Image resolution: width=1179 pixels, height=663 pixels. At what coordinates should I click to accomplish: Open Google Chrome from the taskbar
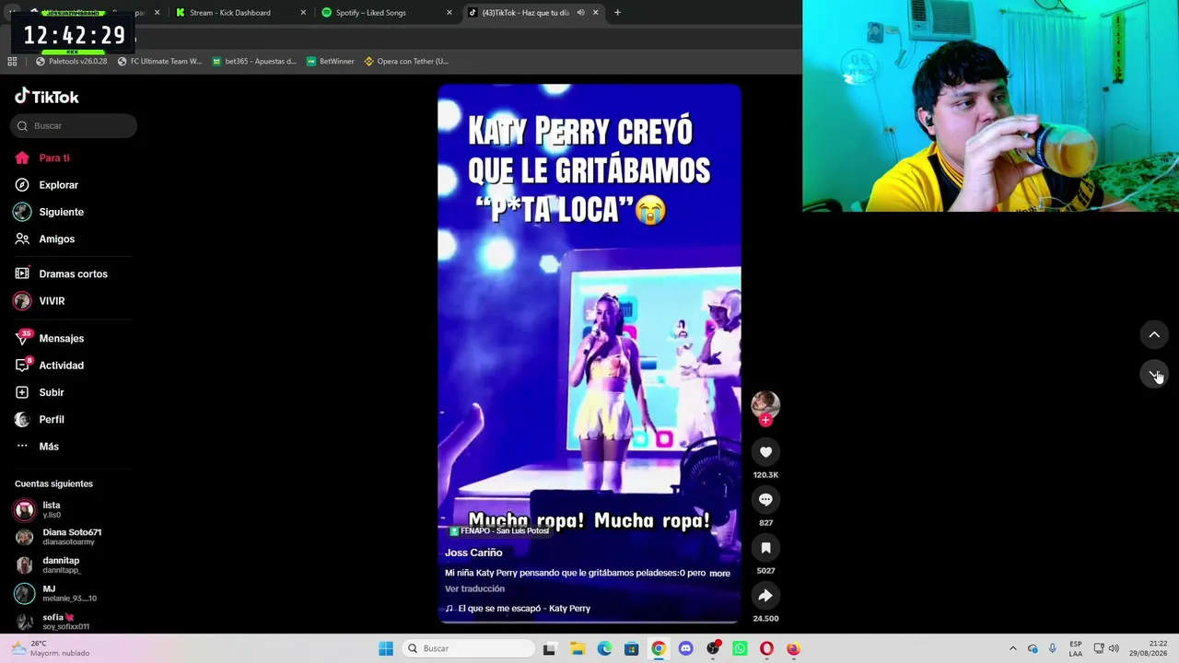[x=659, y=648]
